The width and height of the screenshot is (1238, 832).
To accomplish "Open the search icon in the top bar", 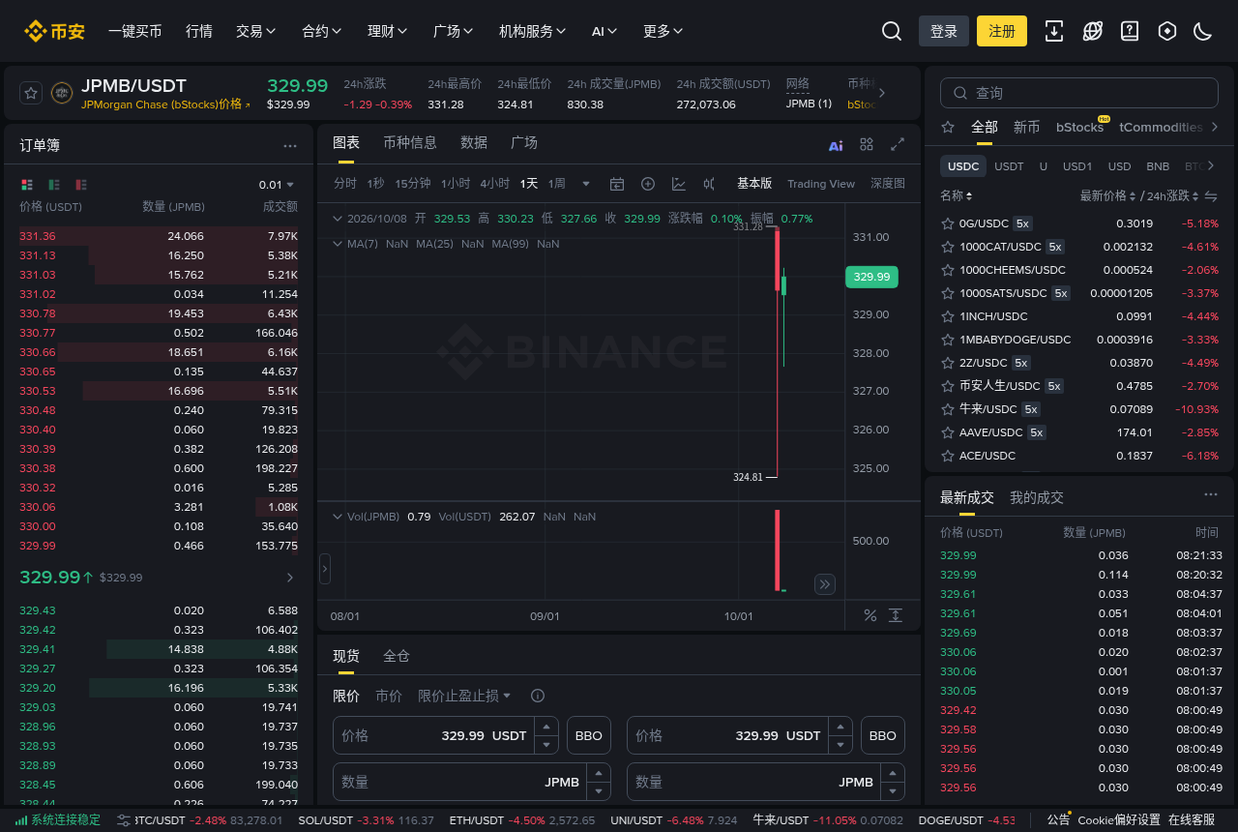I will tap(892, 31).
